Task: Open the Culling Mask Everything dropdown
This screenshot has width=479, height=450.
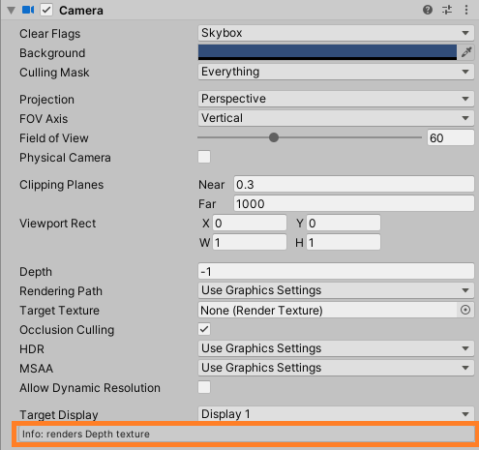Action: (336, 72)
